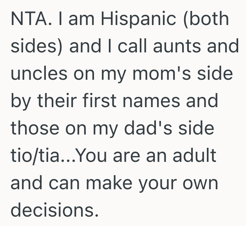Click the word "own"

[203, 182]
